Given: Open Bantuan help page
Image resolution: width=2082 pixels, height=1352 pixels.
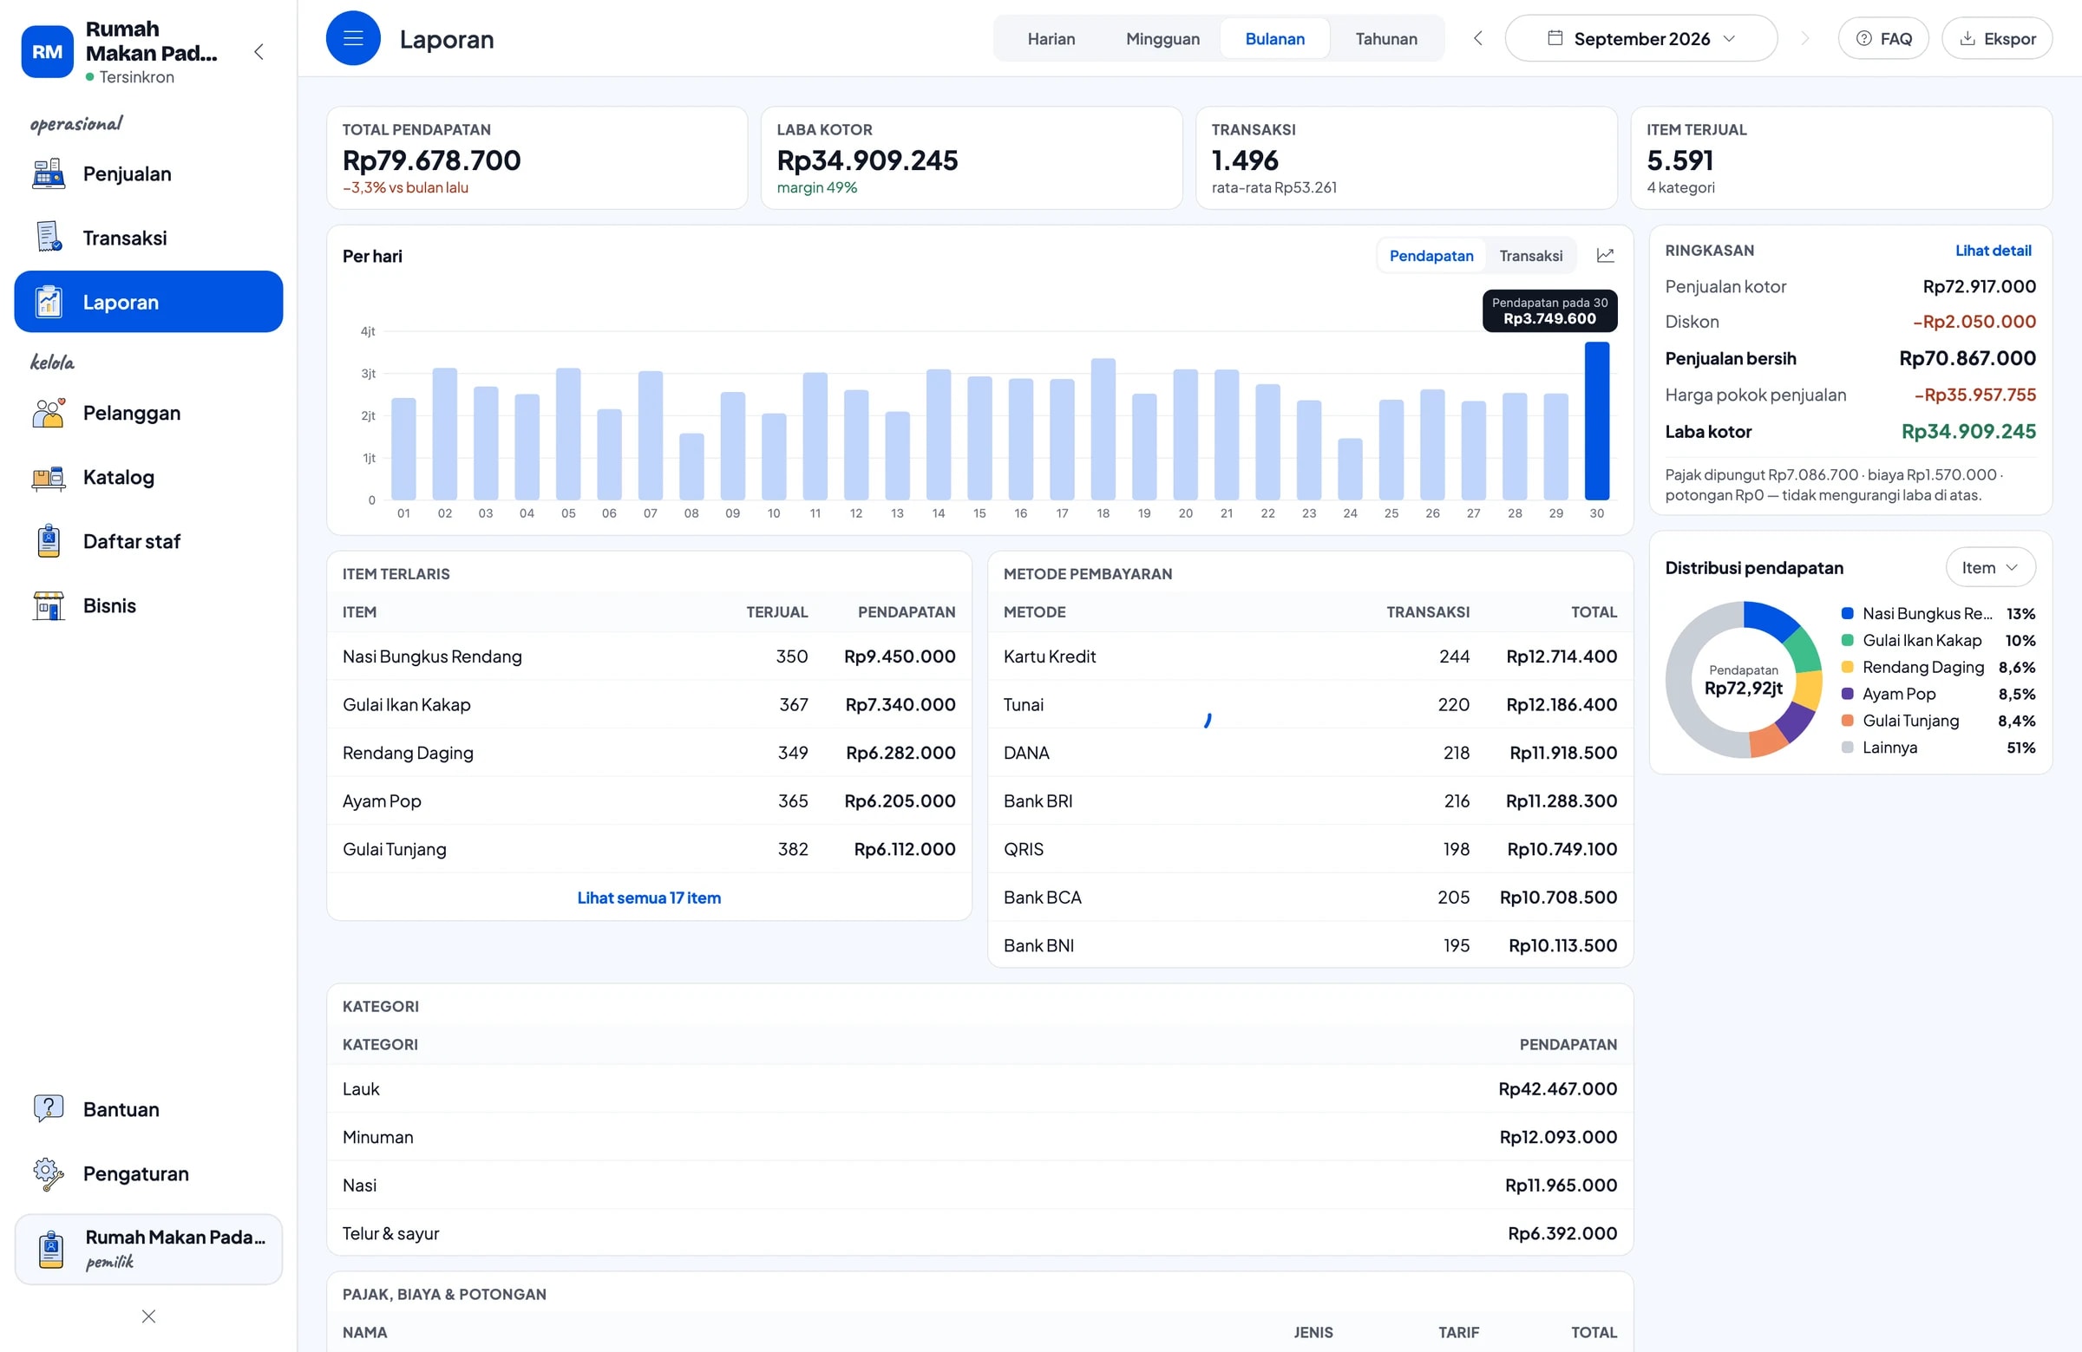Looking at the screenshot, I should 148,1109.
